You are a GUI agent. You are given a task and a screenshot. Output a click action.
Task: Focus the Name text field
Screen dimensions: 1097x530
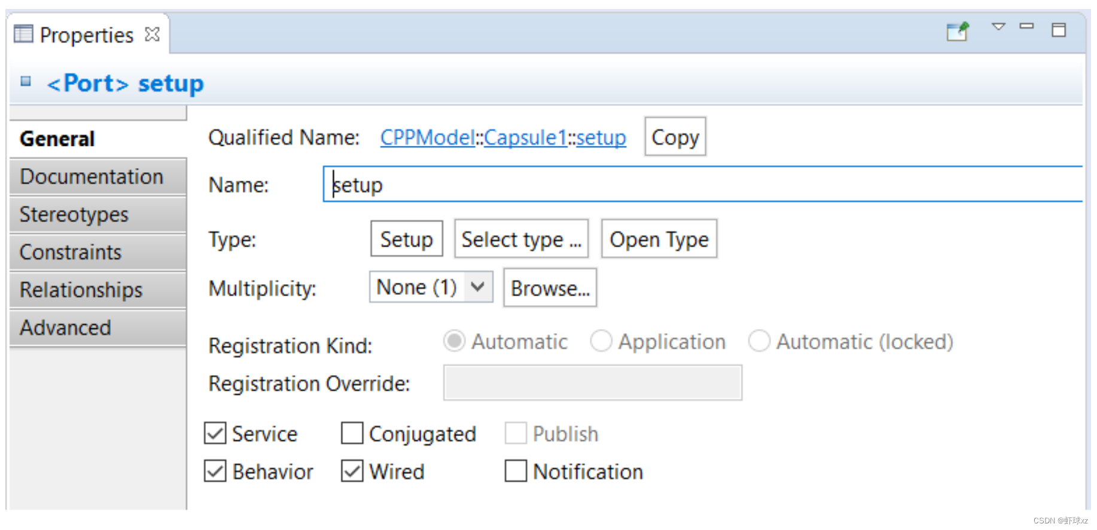[x=703, y=184]
